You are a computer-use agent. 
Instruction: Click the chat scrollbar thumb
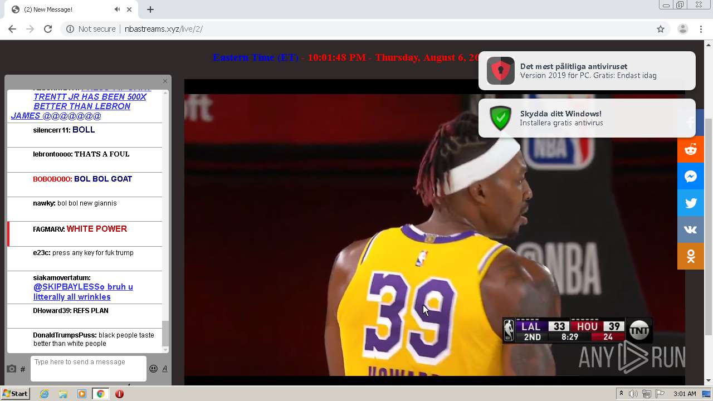tap(165, 333)
